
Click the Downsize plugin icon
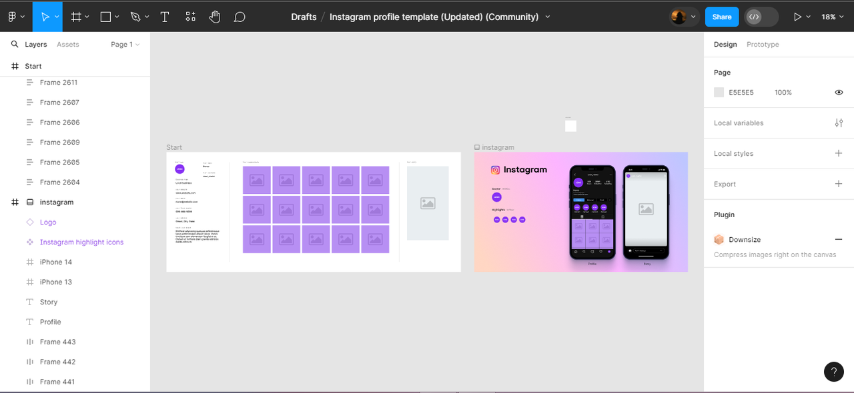719,239
